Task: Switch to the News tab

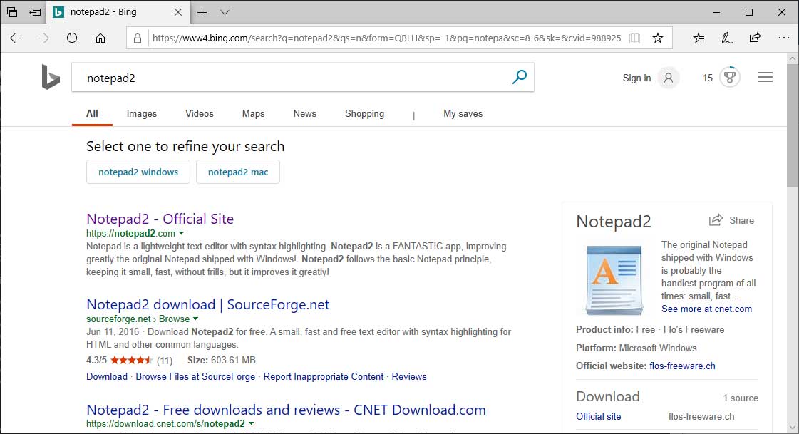Action: pyautogui.click(x=305, y=113)
